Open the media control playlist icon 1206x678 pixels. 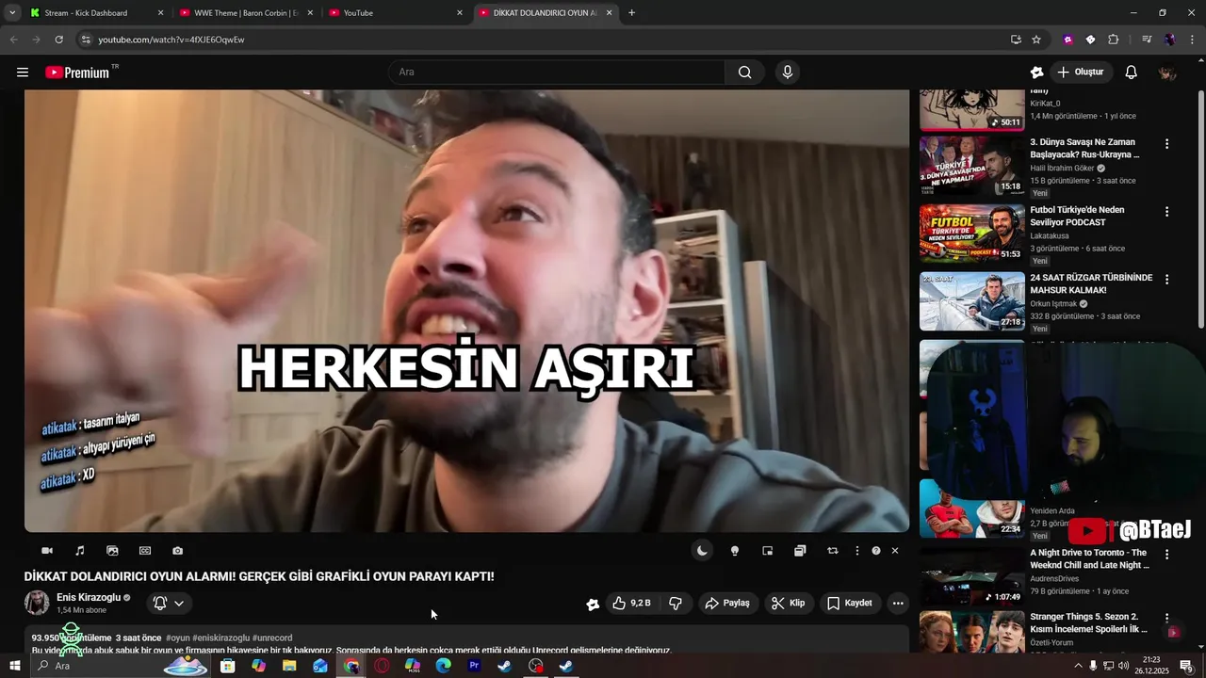[1147, 40]
